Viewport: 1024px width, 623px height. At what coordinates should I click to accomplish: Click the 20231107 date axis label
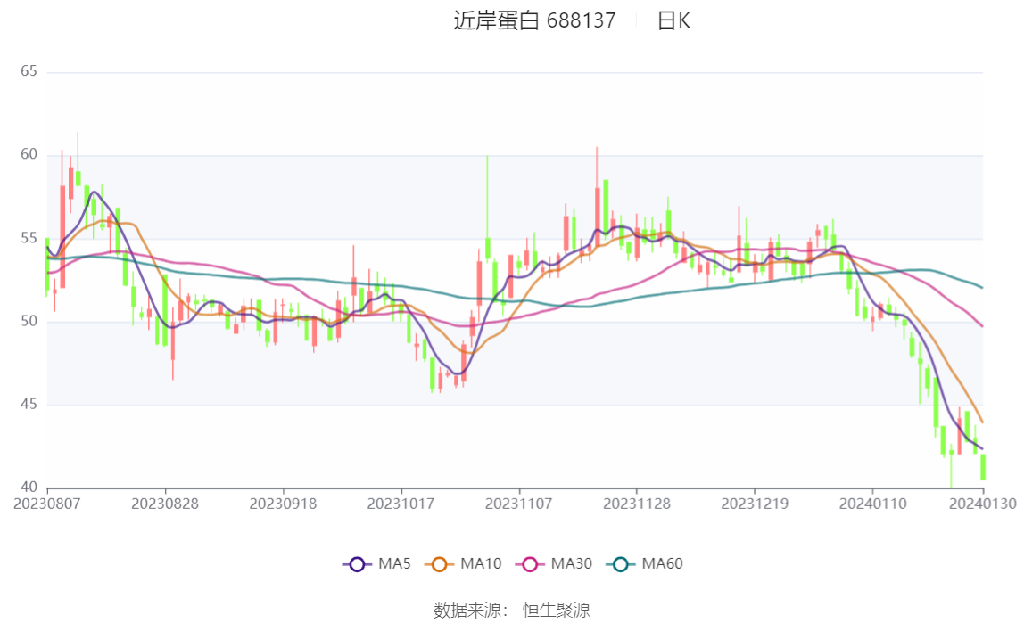pyautogui.click(x=518, y=504)
